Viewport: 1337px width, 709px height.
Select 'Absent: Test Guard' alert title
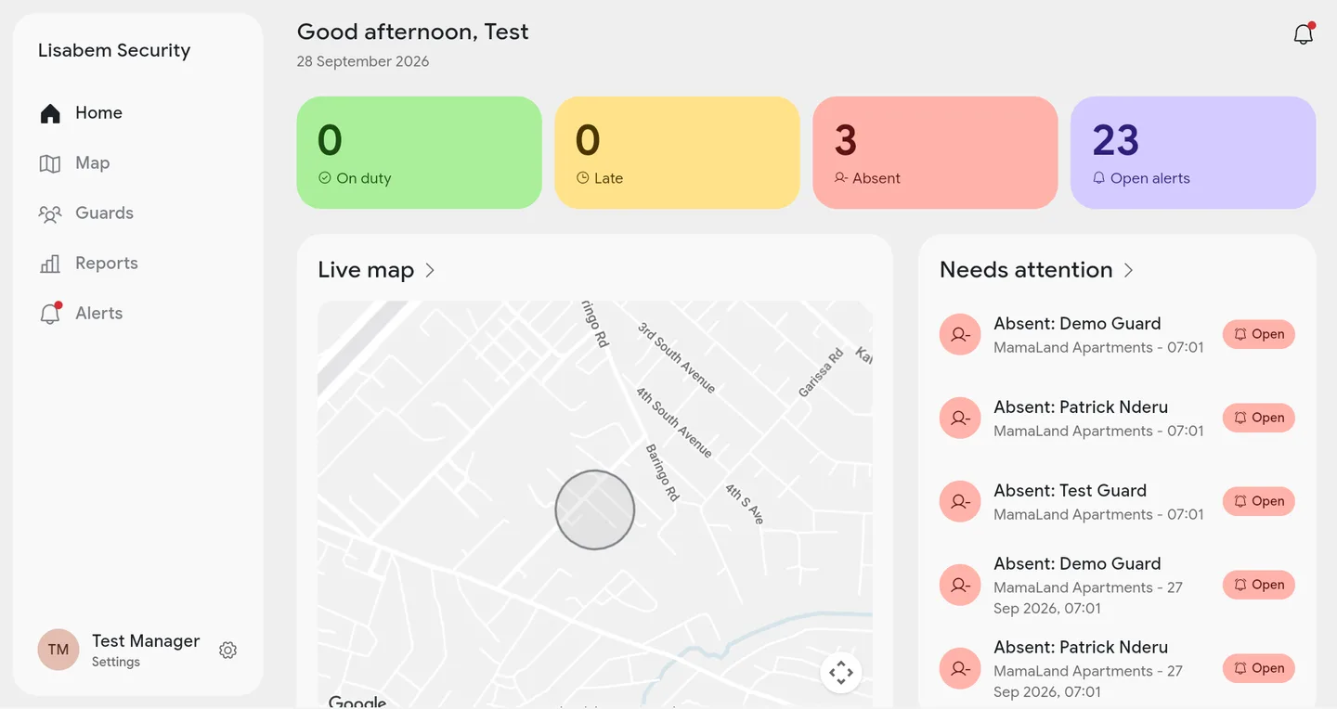1070,491
